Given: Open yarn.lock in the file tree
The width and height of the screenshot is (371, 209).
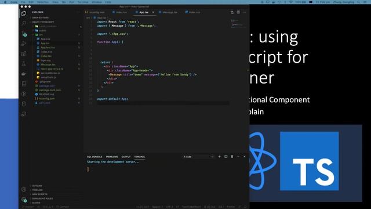Looking at the screenshot, I should pos(45,103).
